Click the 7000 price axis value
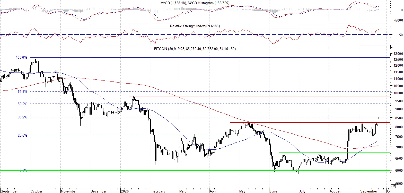Image resolution: width=404 pixels, height=193 pixels. click(x=399, y=147)
